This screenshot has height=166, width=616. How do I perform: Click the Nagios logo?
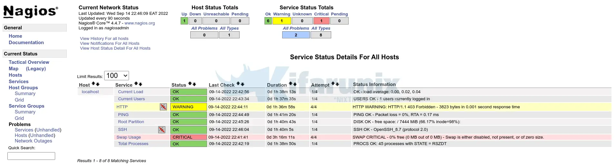coord(31,12)
